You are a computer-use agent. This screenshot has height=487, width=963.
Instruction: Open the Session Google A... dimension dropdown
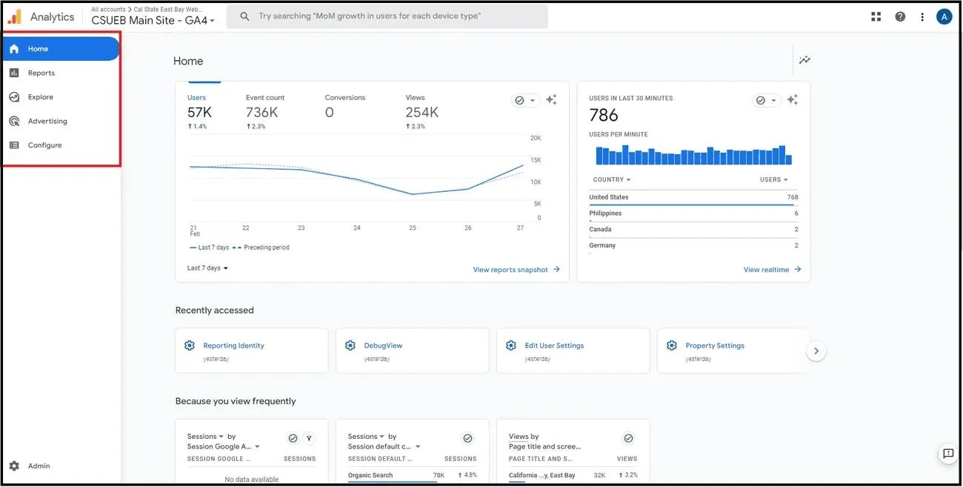click(x=224, y=447)
